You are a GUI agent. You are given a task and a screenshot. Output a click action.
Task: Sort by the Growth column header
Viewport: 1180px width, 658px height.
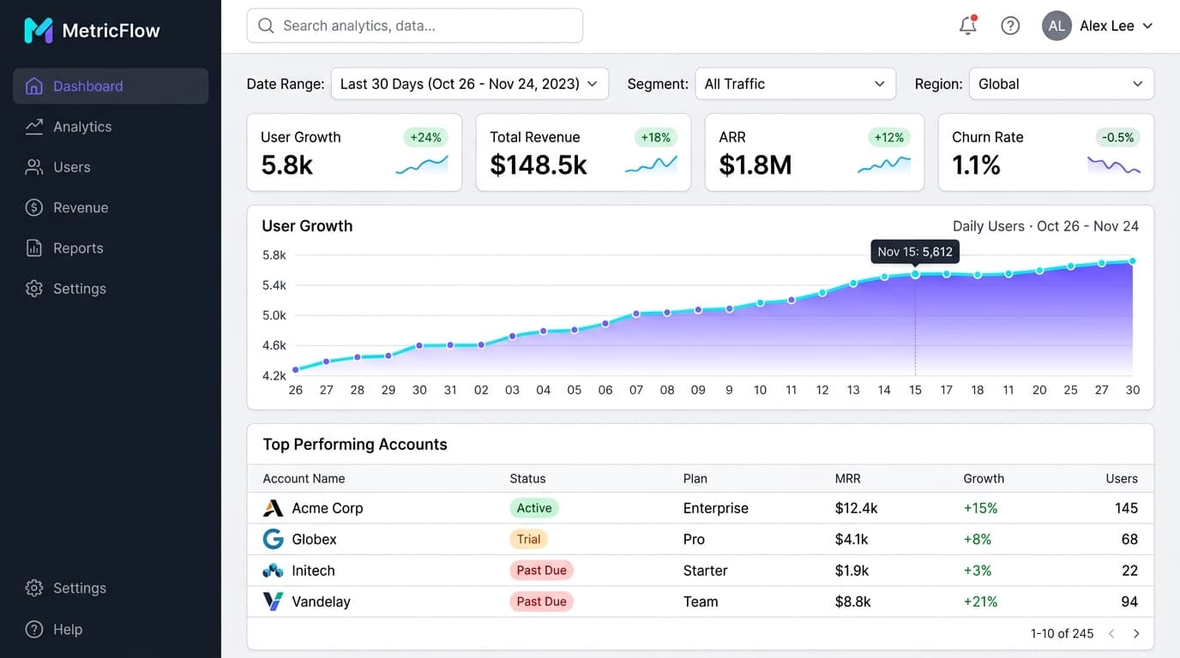984,479
